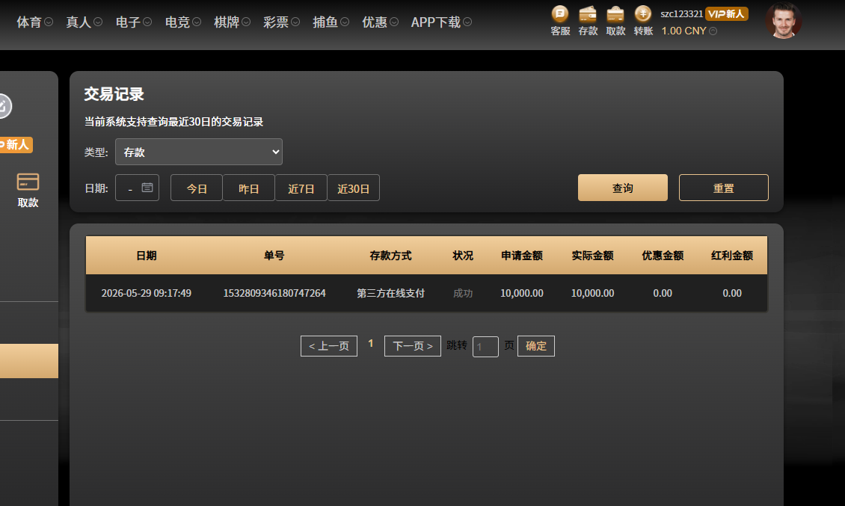This screenshot has height=506, width=845.
Task: Click username szc123321
Action: (682, 14)
